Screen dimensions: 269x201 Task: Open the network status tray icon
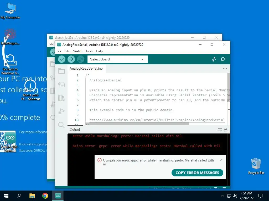click(229, 196)
